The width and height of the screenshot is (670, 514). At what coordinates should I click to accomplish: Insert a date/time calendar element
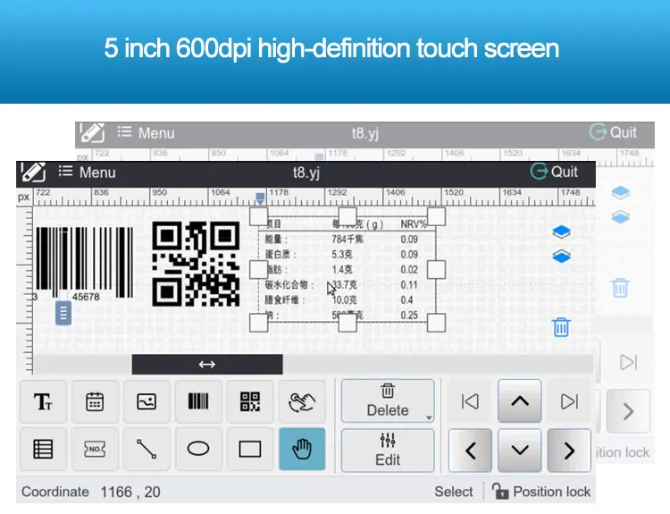click(x=95, y=402)
